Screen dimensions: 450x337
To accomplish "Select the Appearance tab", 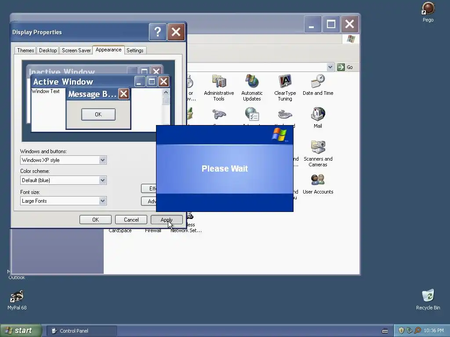I will (x=109, y=50).
